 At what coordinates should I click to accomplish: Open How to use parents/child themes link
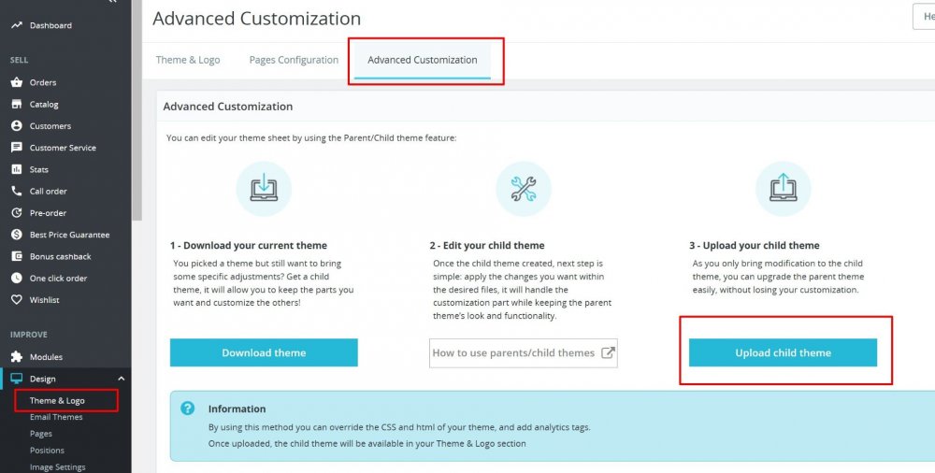[524, 352]
